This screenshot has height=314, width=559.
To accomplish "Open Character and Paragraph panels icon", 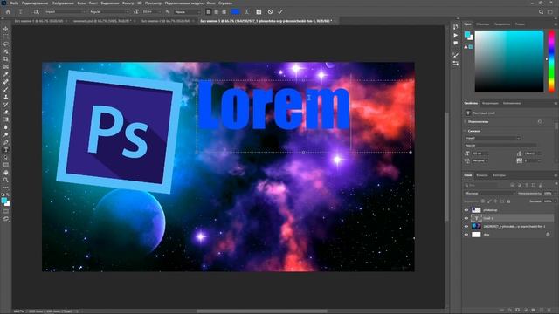I will [259, 11].
